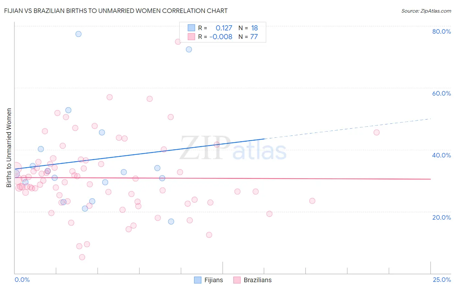Click the blue swatch beside R = 0.127
Viewport: 455px width, 289px height.
[192, 28]
